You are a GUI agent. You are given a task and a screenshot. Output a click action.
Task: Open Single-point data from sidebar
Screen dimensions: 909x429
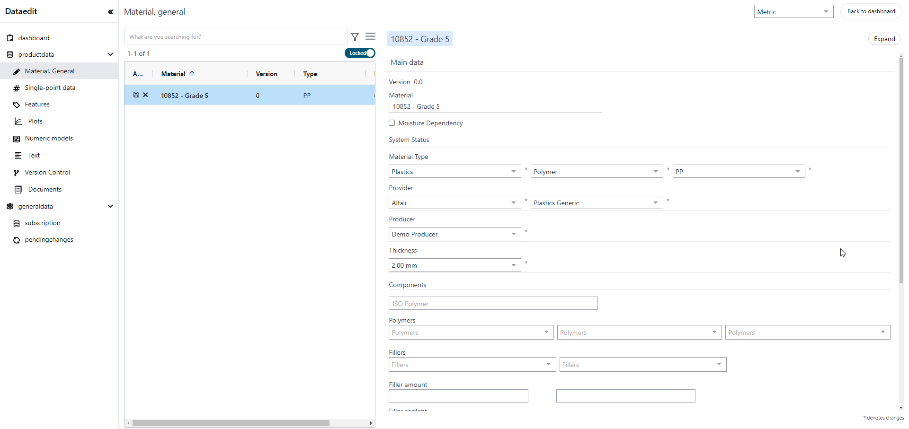50,88
